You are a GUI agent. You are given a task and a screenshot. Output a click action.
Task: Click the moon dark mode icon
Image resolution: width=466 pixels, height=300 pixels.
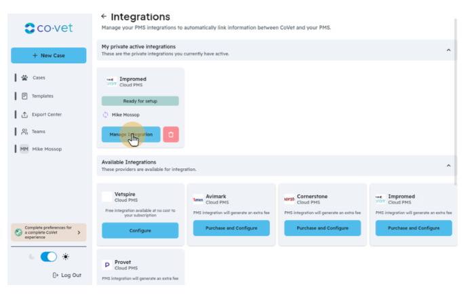tap(31, 257)
